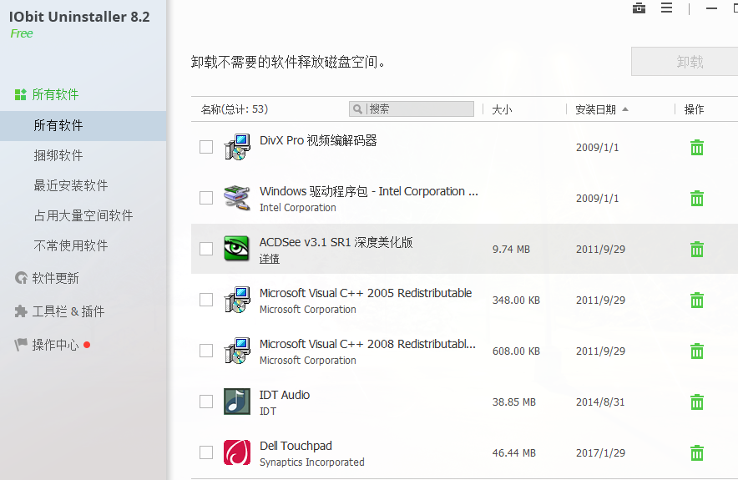Click the 搜索 search input field
738x480 pixels.
(419, 109)
